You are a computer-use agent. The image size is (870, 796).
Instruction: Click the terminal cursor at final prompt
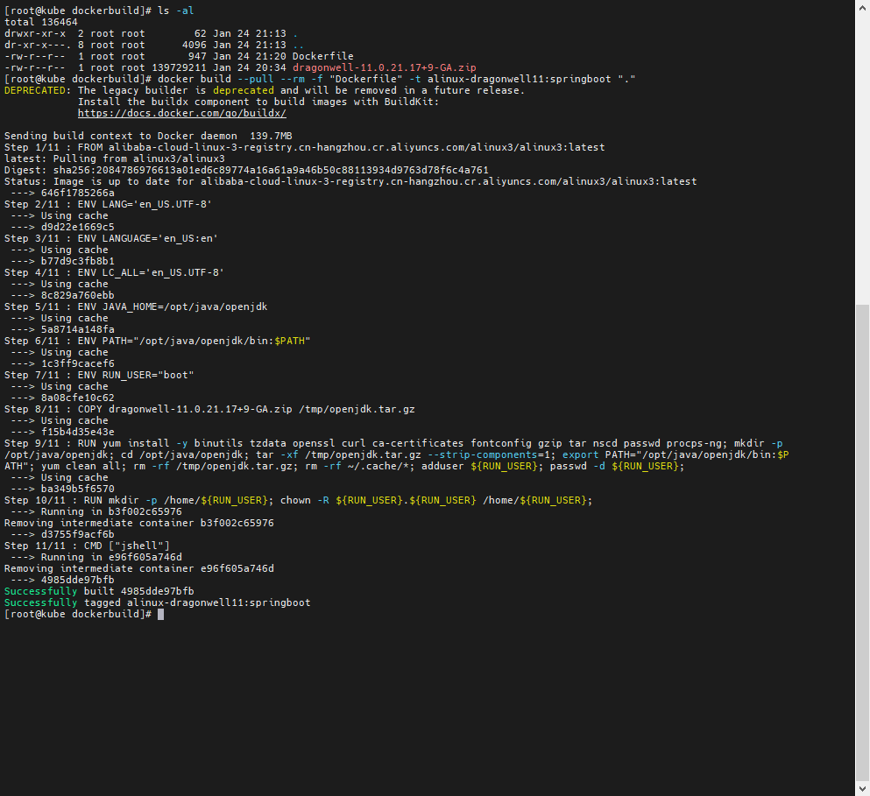coord(160,615)
